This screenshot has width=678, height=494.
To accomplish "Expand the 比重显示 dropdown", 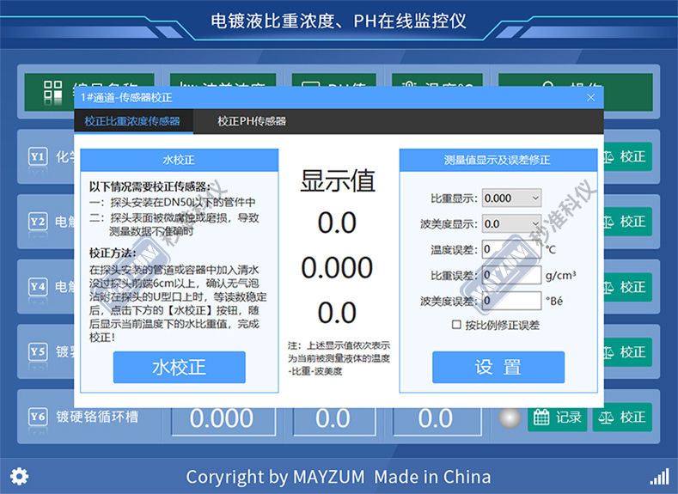I will [511, 198].
